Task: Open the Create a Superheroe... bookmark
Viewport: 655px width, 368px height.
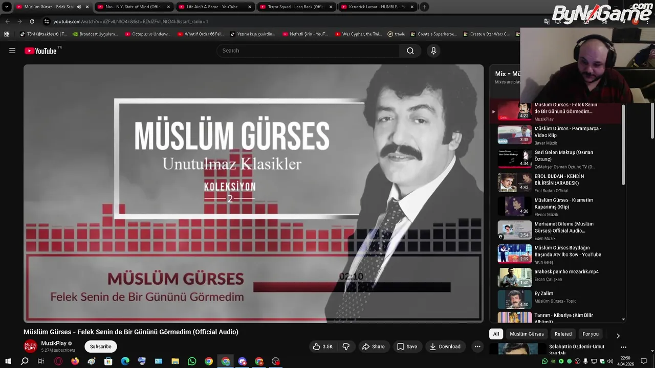Action: (433, 34)
